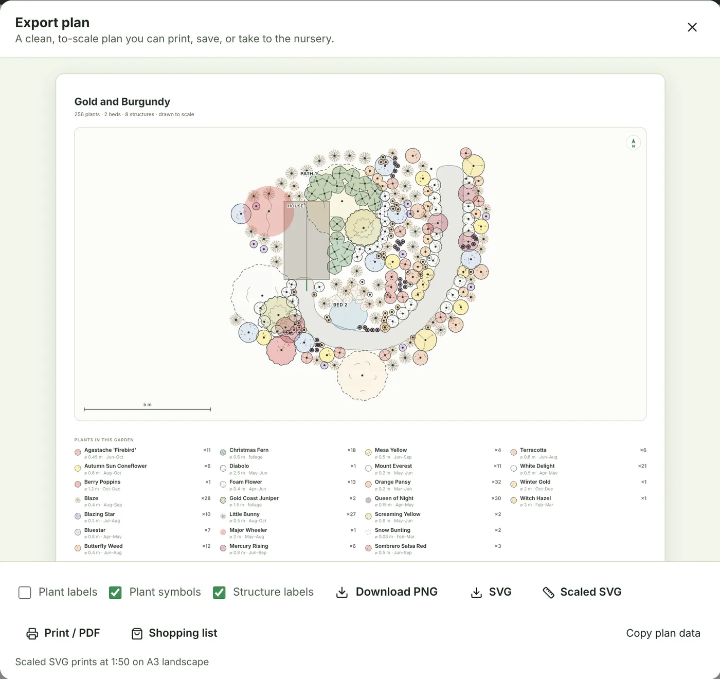This screenshot has width=720, height=679.
Task: Click the PATH 1 label on the plan
Action: coord(309,173)
